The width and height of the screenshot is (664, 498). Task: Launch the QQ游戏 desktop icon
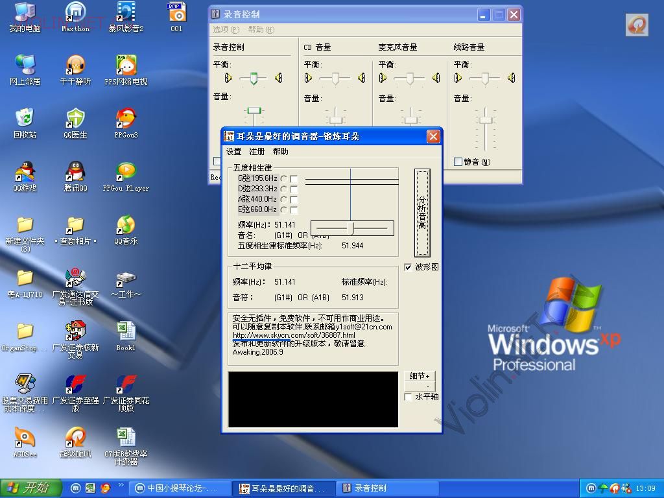[x=25, y=176]
